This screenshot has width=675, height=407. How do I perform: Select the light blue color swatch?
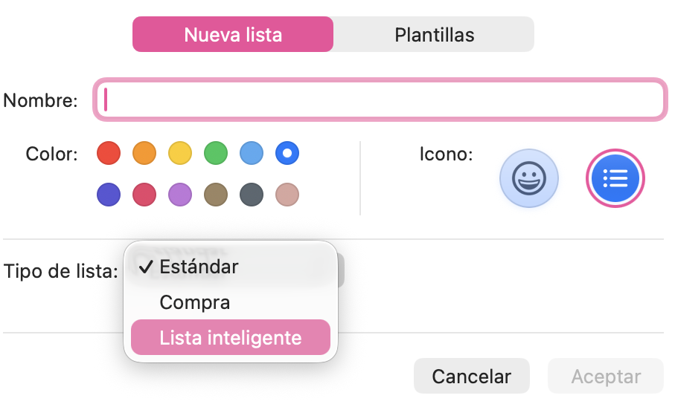252,154
